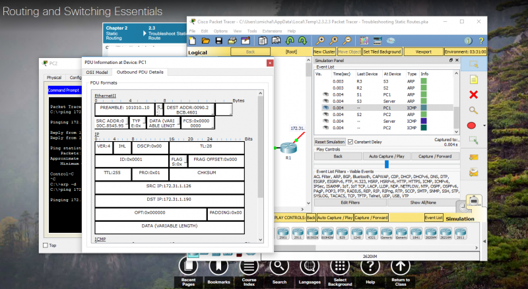The height and width of the screenshot is (289, 528).
Task: Open the Options menu
Action: tap(220, 31)
